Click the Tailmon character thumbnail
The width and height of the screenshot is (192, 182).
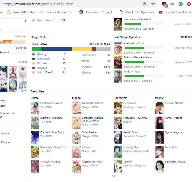[118, 167]
